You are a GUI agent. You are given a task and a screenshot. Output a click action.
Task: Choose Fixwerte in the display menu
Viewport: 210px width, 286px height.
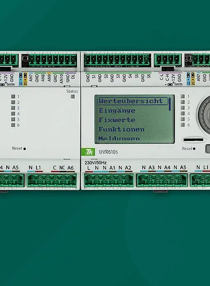point(117,120)
